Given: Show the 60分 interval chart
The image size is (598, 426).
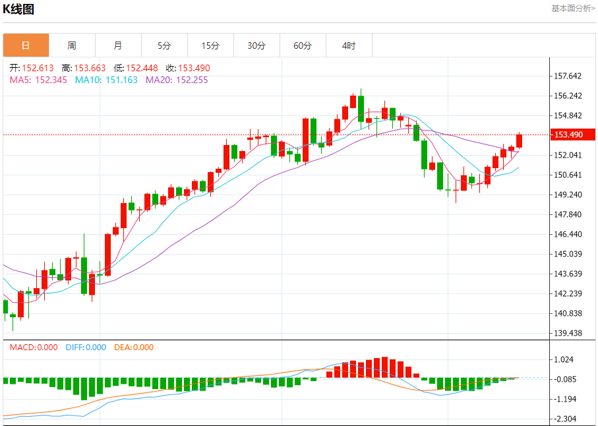Looking at the screenshot, I should coord(303,46).
